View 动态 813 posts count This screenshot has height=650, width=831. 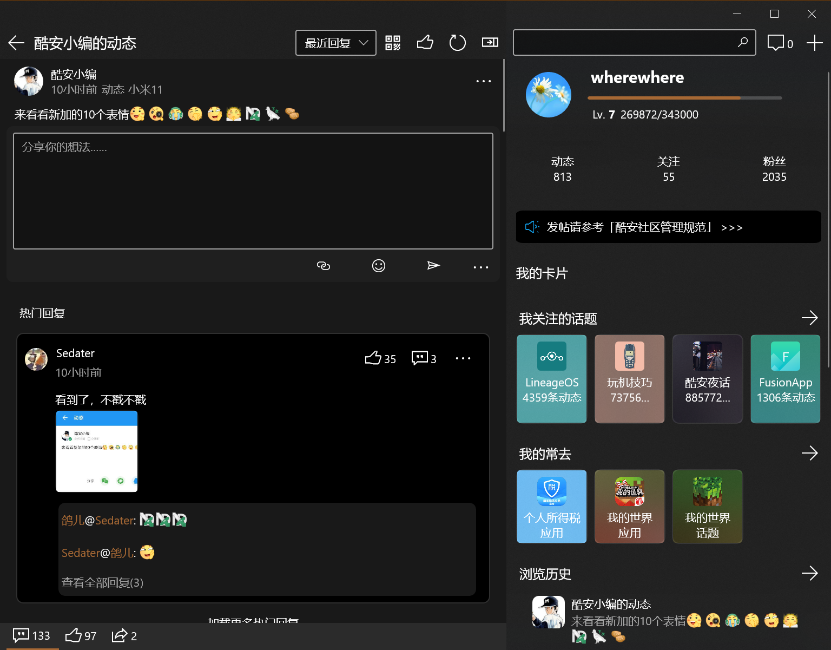563,169
